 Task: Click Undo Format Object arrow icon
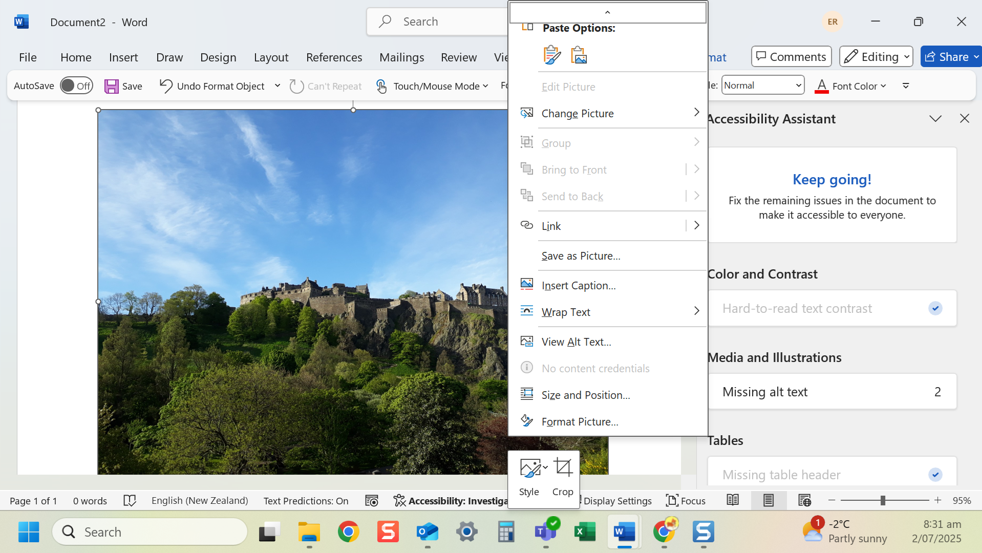165,86
